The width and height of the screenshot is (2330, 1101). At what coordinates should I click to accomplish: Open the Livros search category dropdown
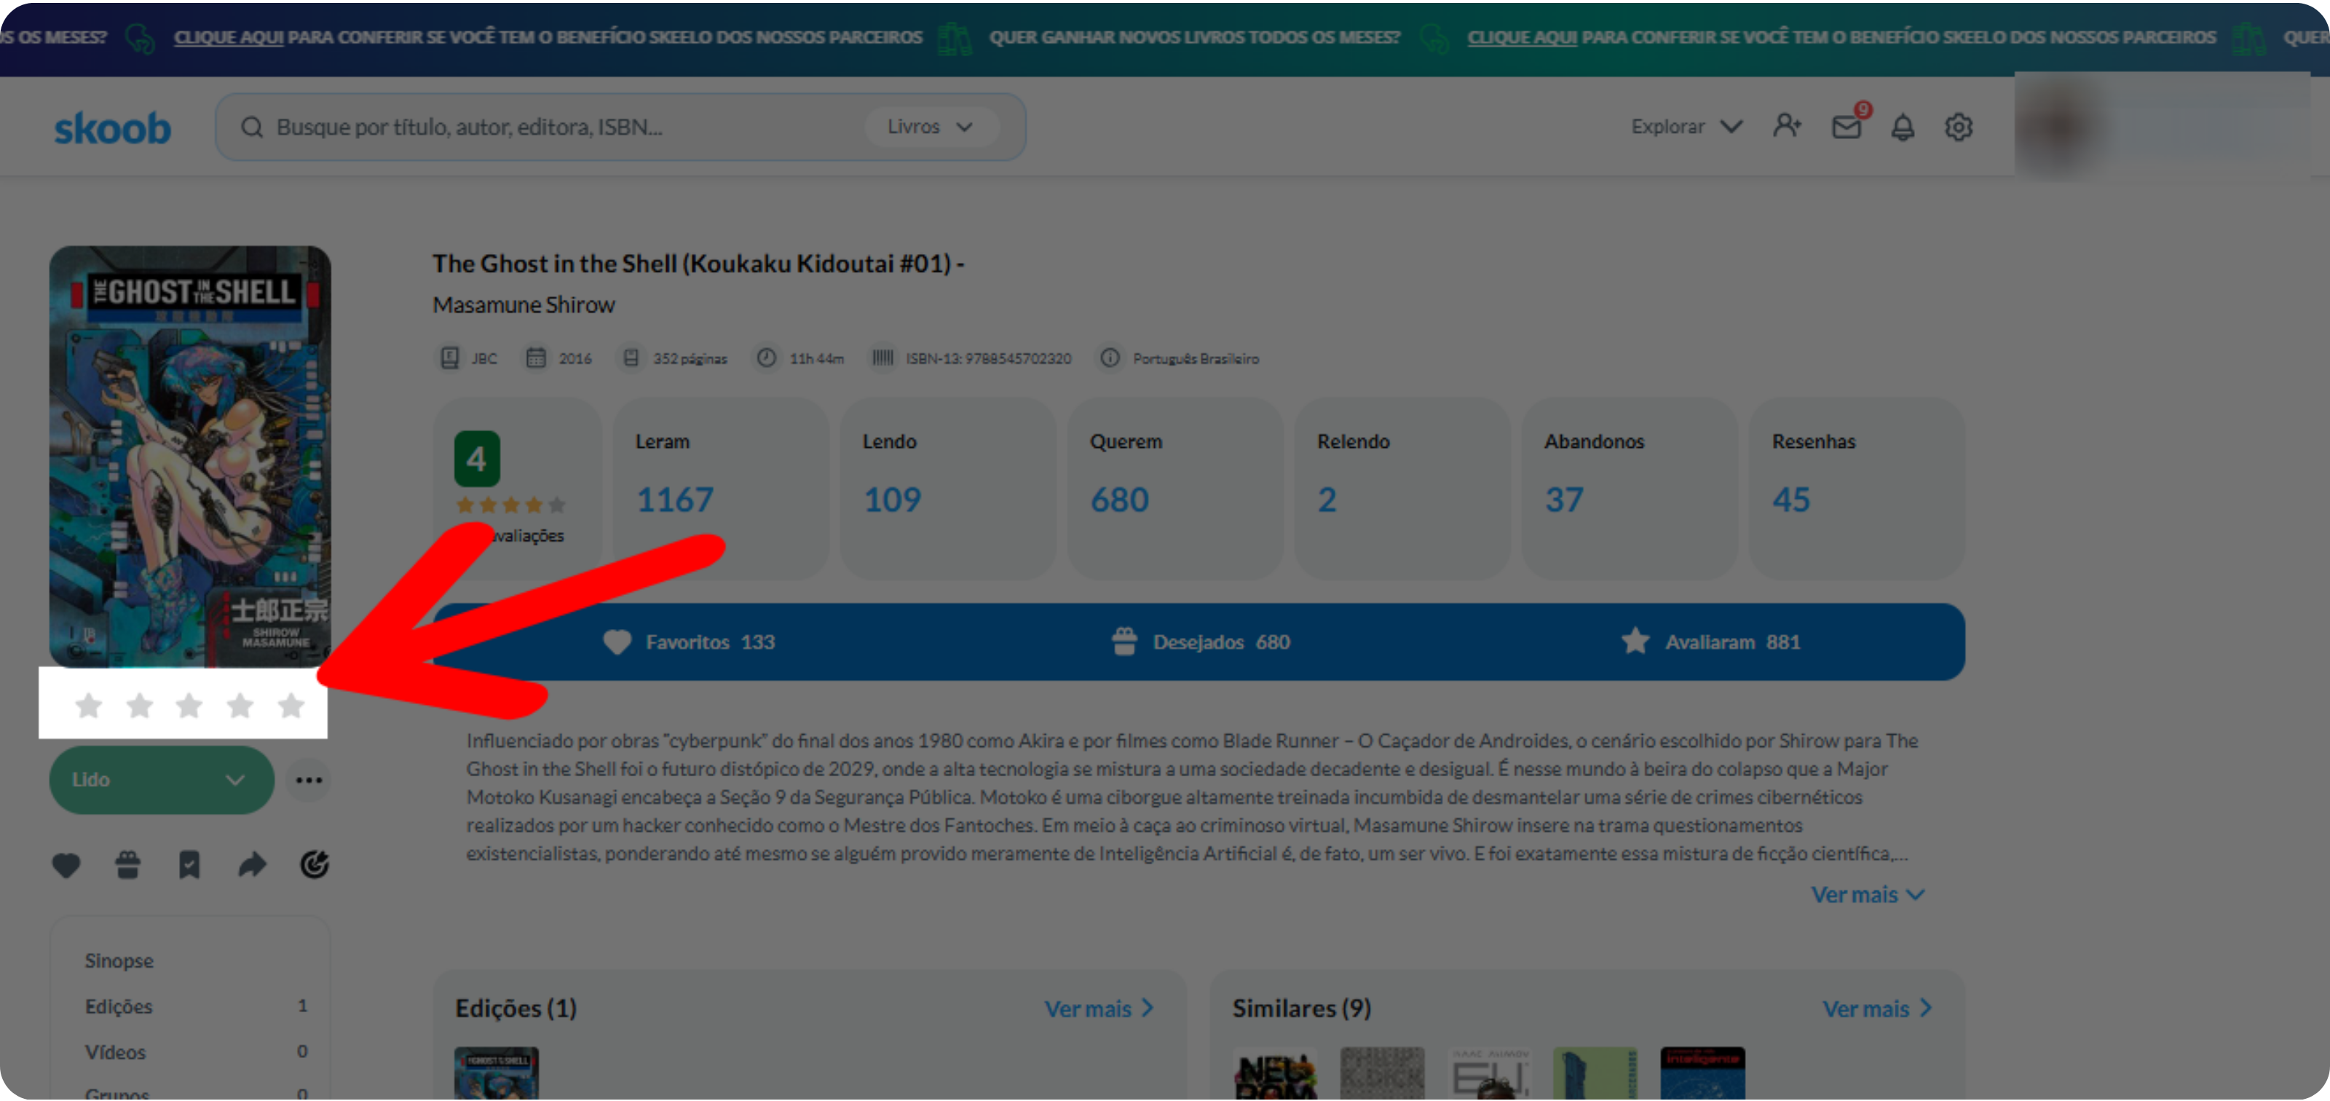pos(931,127)
